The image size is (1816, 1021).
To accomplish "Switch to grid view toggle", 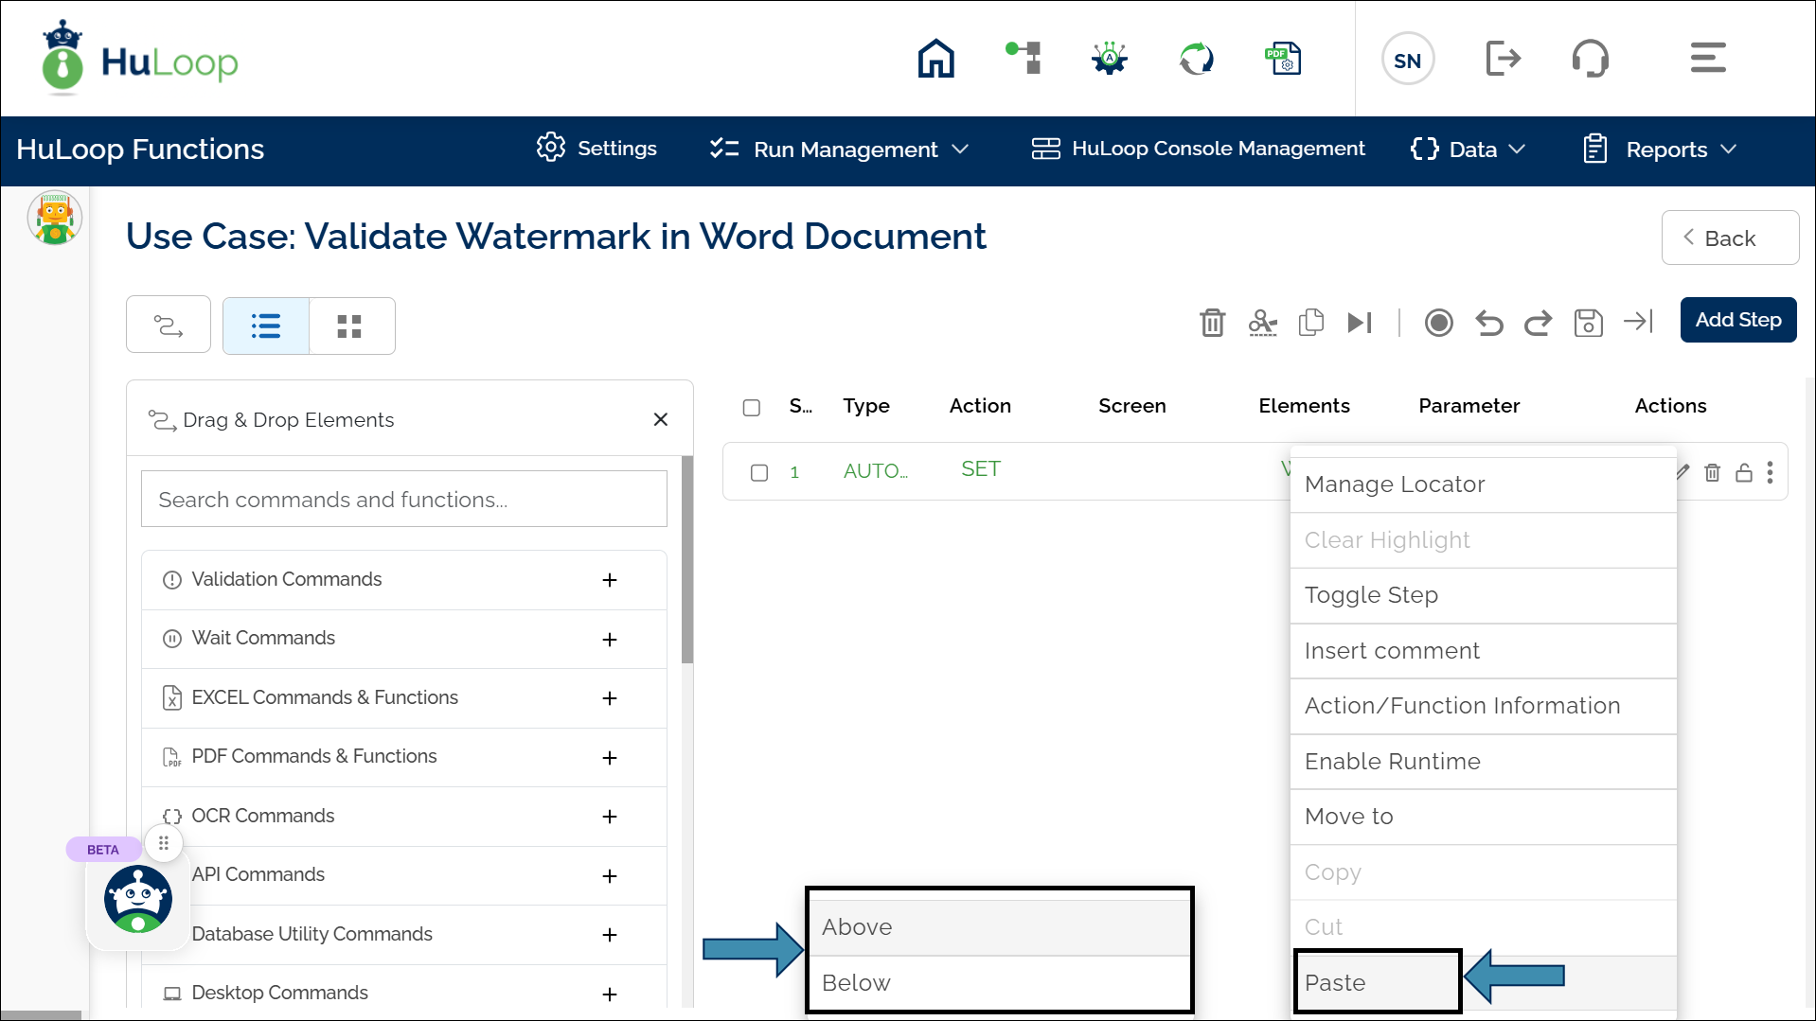I will pyautogui.click(x=349, y=326).
